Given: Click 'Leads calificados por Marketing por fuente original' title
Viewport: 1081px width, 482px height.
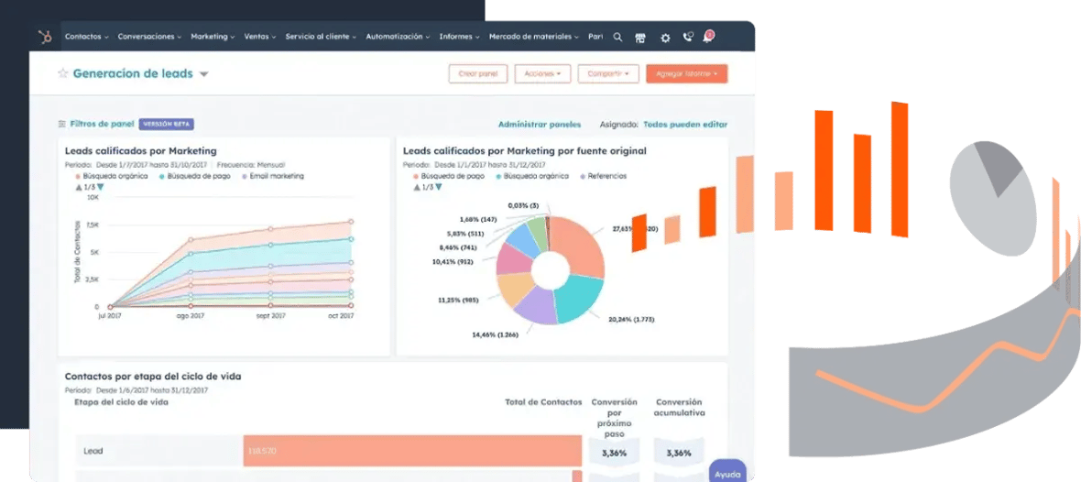Looking at the screenshot, I should point(525,150).
